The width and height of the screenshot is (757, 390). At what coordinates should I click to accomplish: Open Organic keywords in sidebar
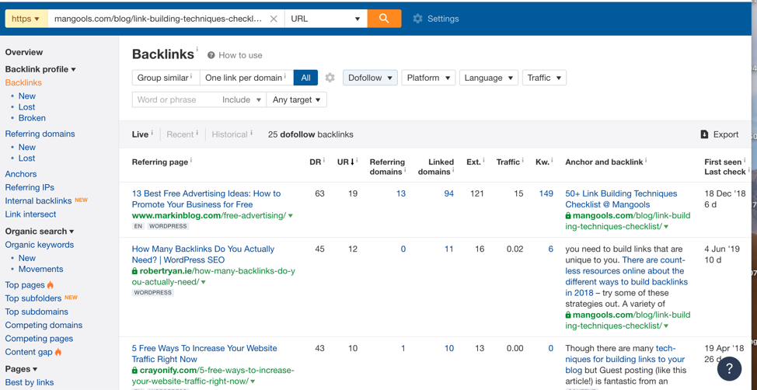click(x=40, y=245)
